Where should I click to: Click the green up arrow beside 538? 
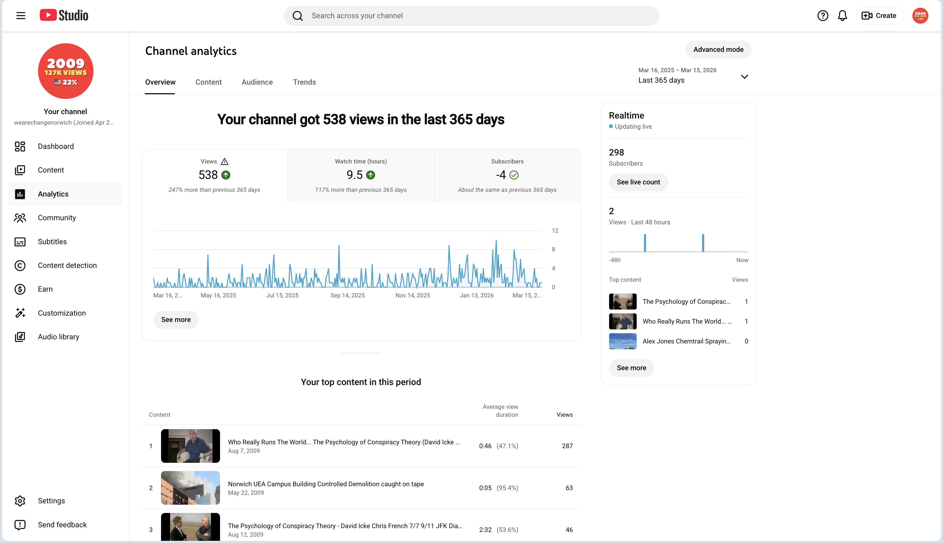point(226,175)
